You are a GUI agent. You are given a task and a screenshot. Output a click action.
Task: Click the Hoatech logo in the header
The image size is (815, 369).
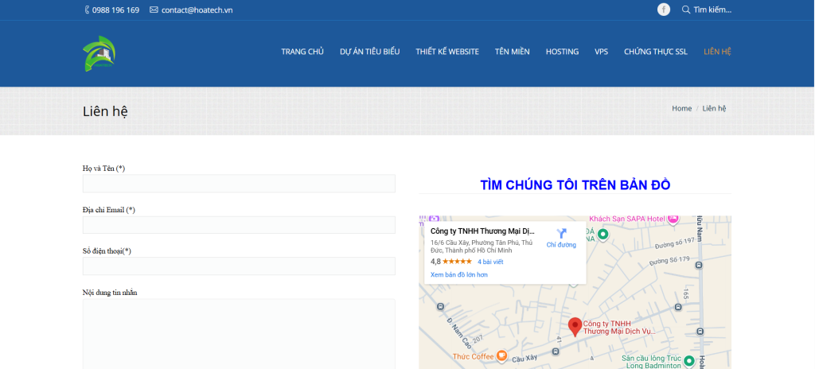99,53
